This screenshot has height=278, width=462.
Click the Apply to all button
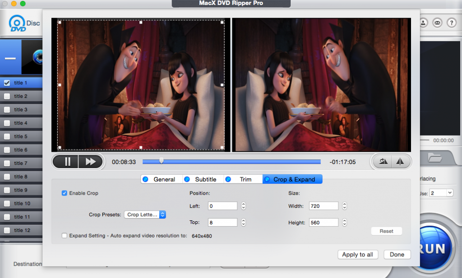click(358, 255)
